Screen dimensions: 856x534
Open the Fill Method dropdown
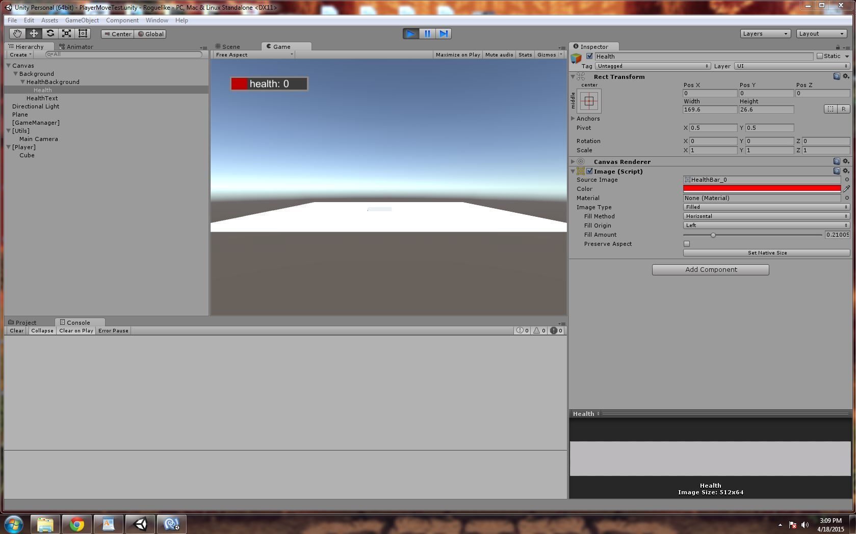[x=766, y=216]
